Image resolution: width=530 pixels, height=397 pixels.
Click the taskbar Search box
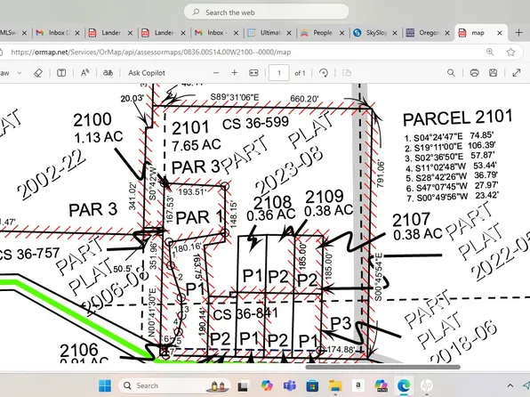point(174,385)
